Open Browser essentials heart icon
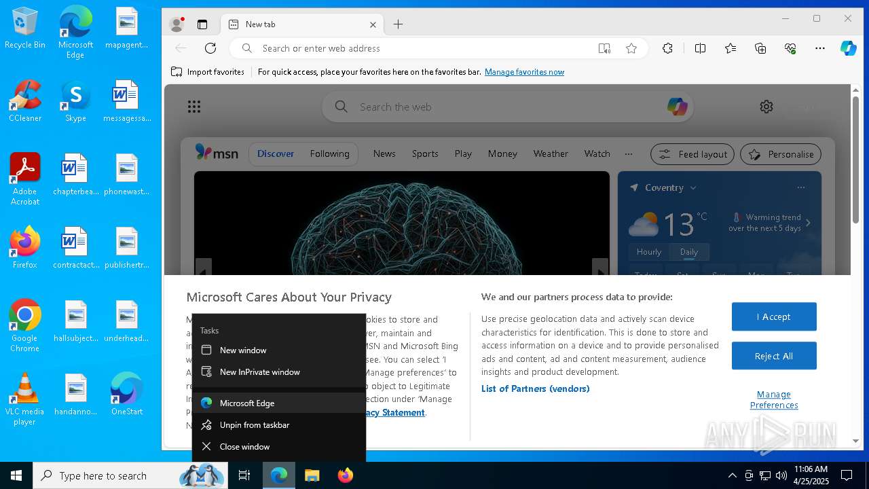 click(x=790, y=48)
